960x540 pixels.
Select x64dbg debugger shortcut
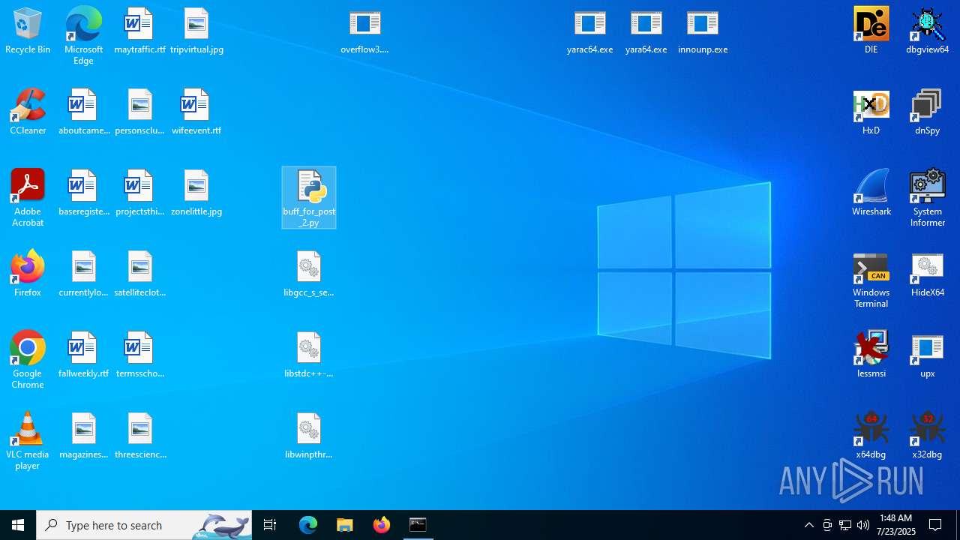871,436
